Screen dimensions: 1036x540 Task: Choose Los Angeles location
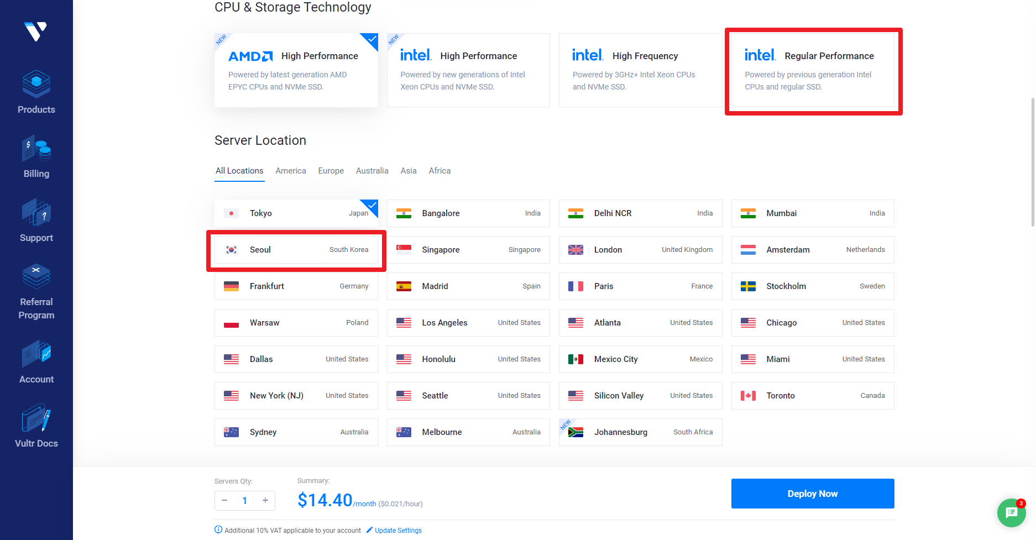pos(468,323)
